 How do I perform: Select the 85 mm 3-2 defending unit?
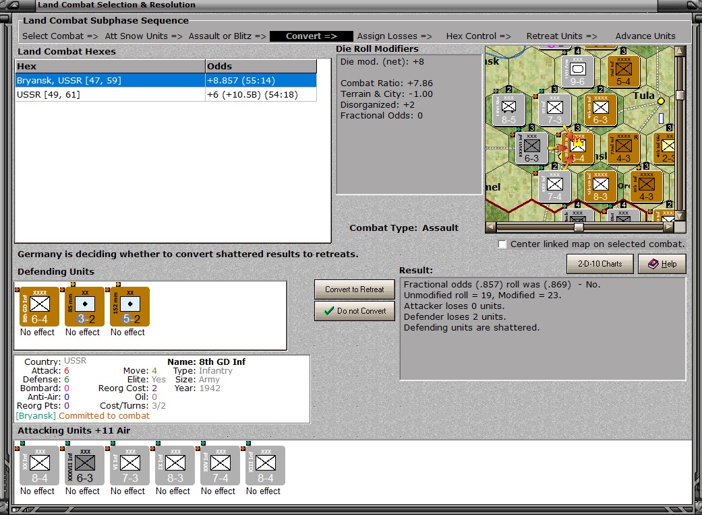(84, 307)
